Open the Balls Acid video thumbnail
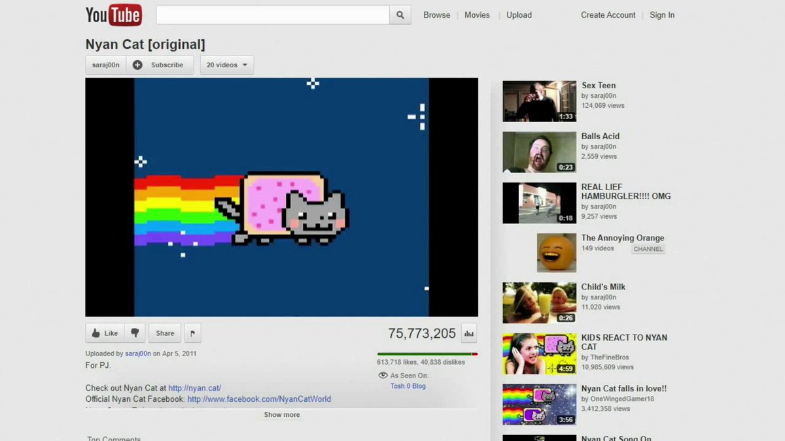 point(539,152)
